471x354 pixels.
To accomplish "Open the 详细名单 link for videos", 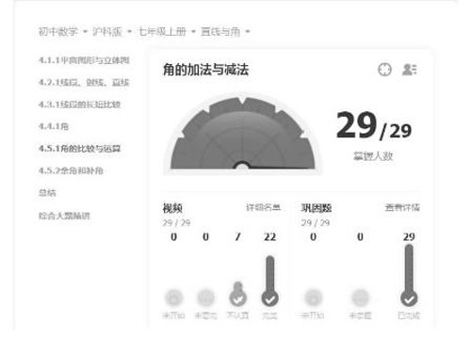I will (263, 207).
